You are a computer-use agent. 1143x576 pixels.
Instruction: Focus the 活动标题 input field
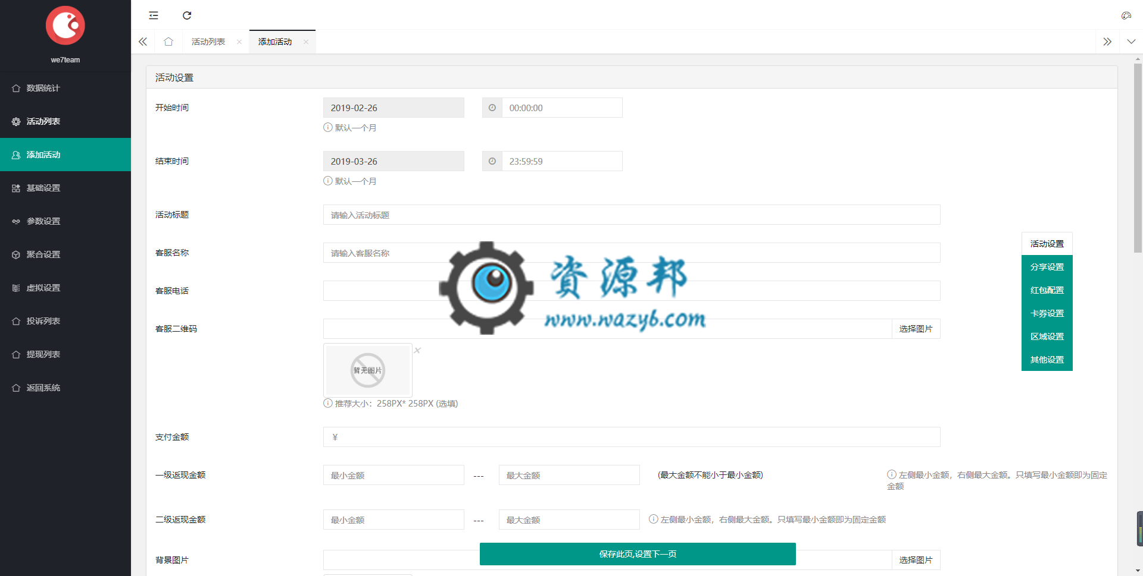(632, 215)
